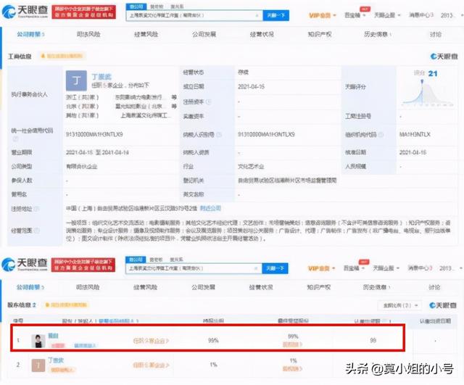464x385 pixels.
Task: Click the search field on the 工商信息 page
Action: (x=194, y=15)
